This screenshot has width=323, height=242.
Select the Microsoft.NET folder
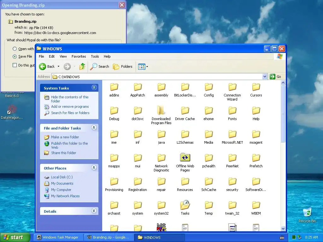pos(232,137)
